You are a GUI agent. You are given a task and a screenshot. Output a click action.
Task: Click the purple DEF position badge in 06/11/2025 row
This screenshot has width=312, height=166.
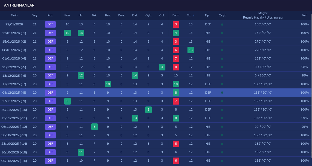click(50, 126)
